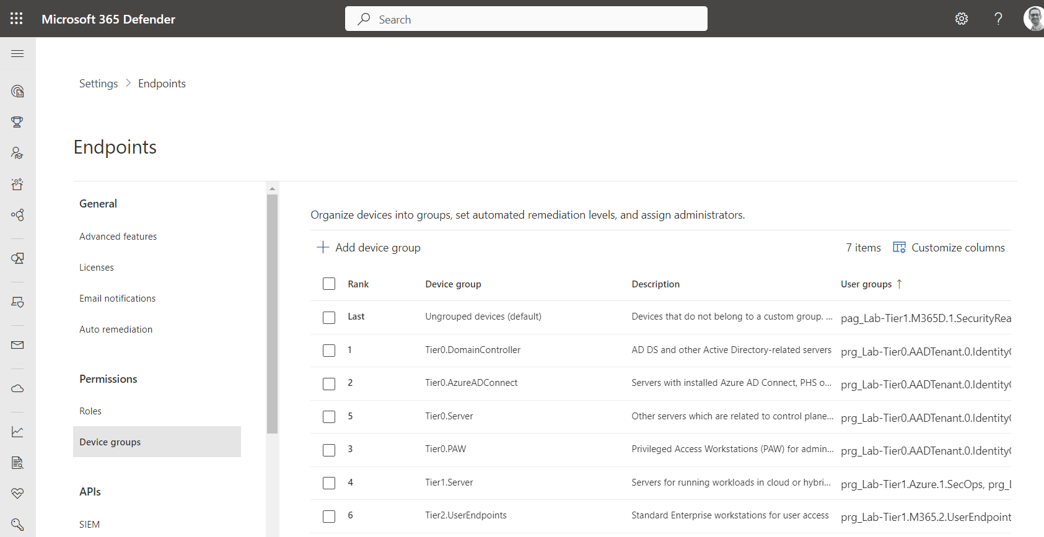The height and width of the screenshot is (537, 1044).
Task: Click the Endpoints breadcrumb link
Action: click(162, 84)
